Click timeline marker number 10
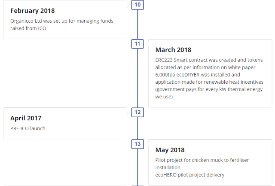The height and width of the screenshot is (186, 275). click(x=137, y=5)
